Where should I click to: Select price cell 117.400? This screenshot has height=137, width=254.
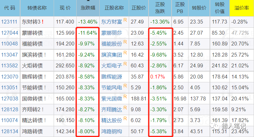coord(65,22)
